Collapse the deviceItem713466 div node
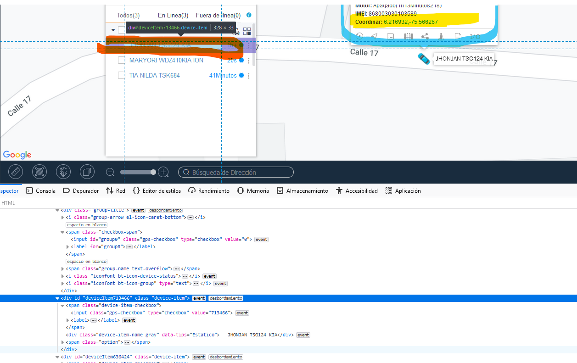The width and height of the screenshot is (577, 363). click(57, 298)
